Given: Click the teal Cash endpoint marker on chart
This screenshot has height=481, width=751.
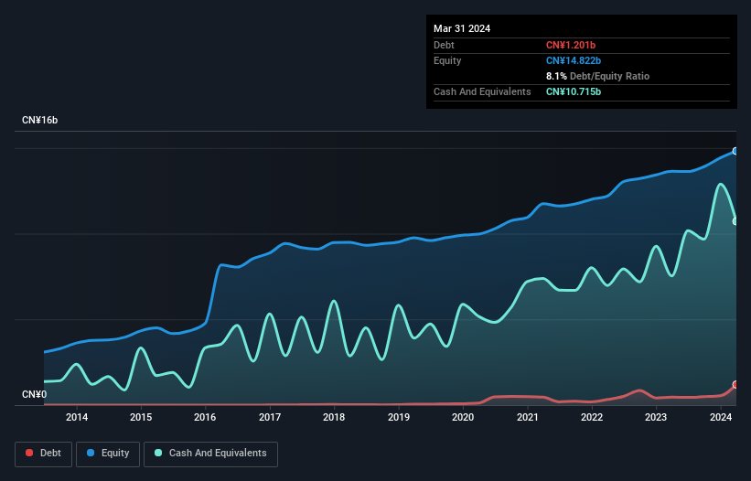Looking at the screenshot, I should [735, 220].
